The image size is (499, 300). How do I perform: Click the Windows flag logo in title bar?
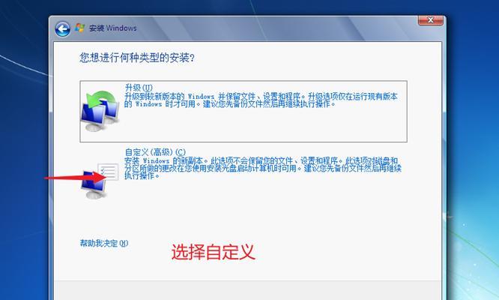[x=80, y=28]
